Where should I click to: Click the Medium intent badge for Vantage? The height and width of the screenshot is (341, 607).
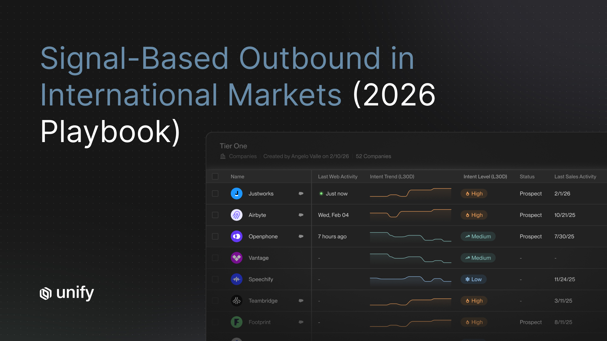tap(478, 258)
